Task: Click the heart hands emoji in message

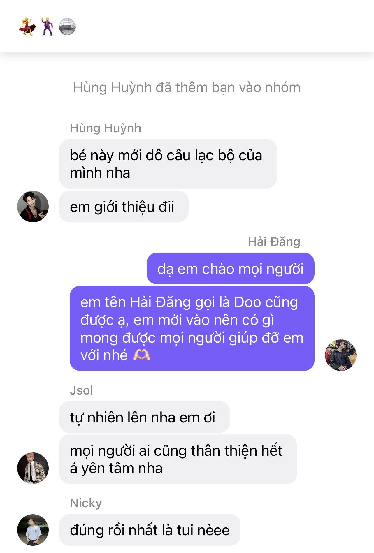Action: click(x=142, y=355)
